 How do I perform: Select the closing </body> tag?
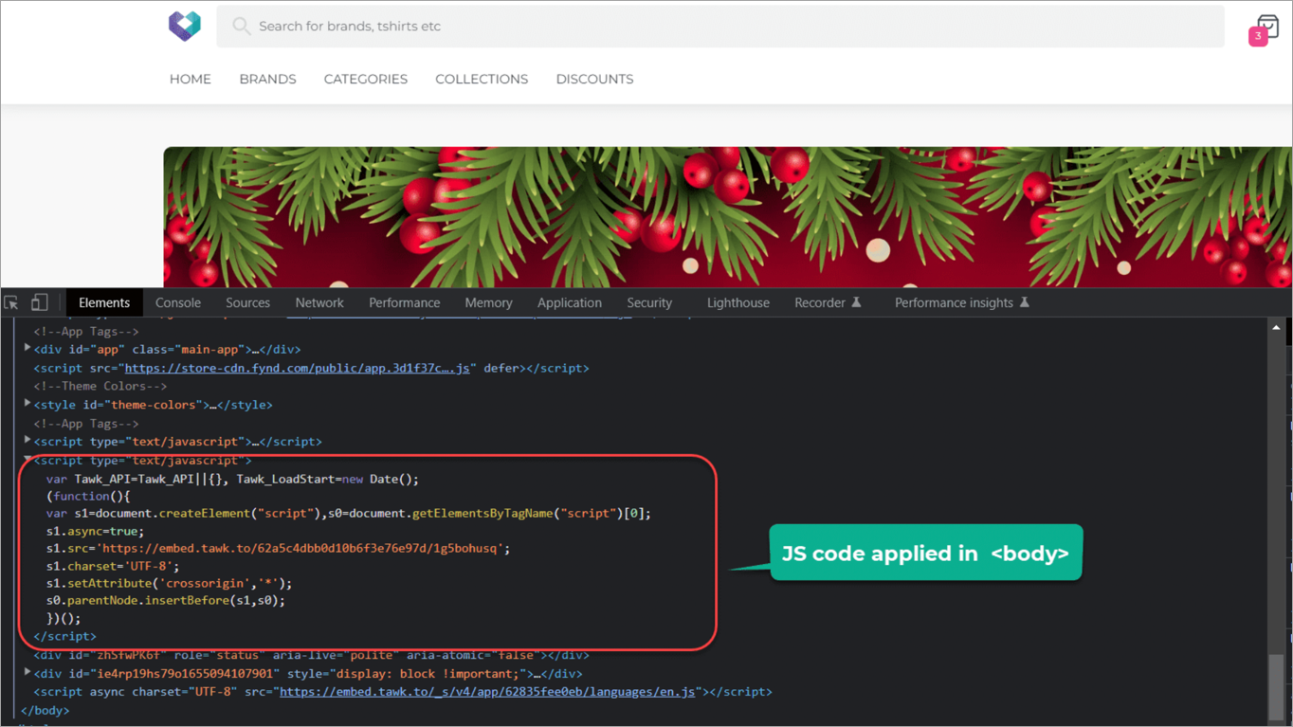coord(46,710)
